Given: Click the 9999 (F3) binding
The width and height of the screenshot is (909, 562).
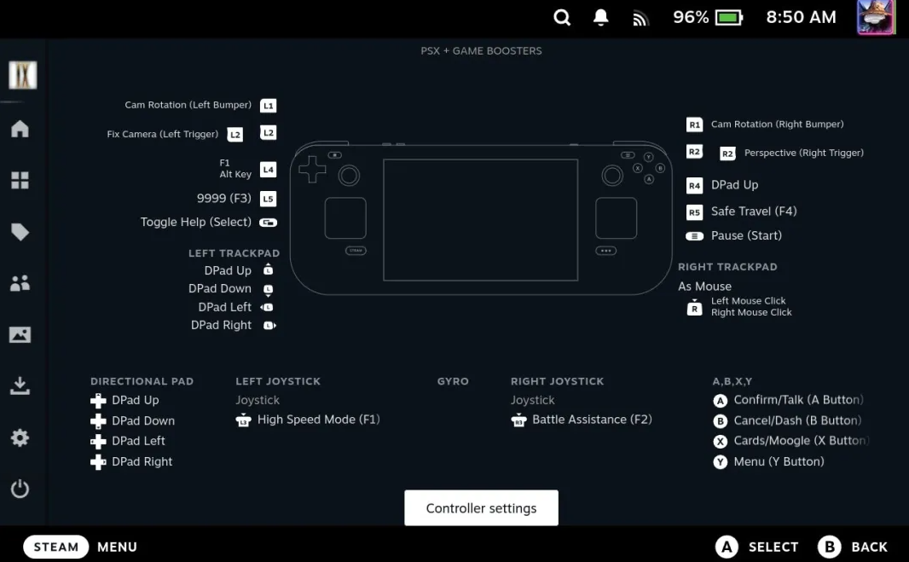Looking at the screenshot, I should pos(223,199).
